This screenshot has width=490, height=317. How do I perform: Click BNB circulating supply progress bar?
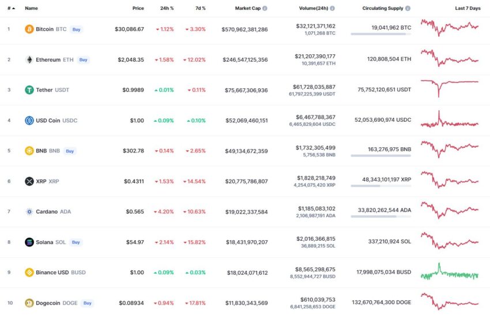(380, 155)
